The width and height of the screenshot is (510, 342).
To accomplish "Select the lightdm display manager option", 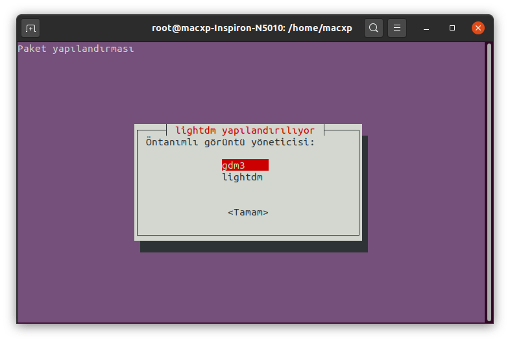I will click(x=242, y=177).
